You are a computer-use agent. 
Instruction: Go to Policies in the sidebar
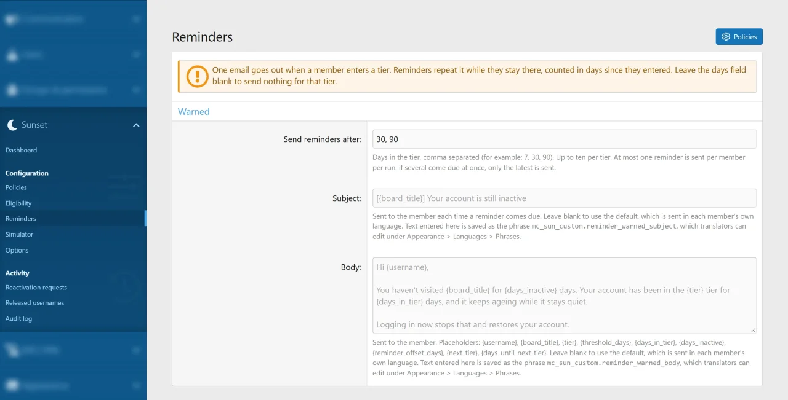coord(16,187)
